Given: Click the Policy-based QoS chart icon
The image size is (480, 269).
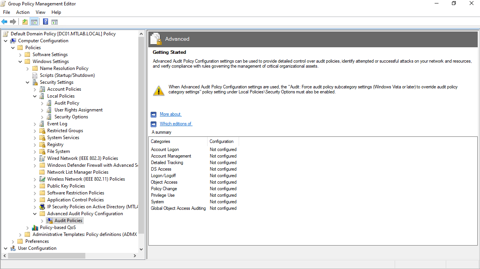Looking at the screenshot, I should 35,227.
